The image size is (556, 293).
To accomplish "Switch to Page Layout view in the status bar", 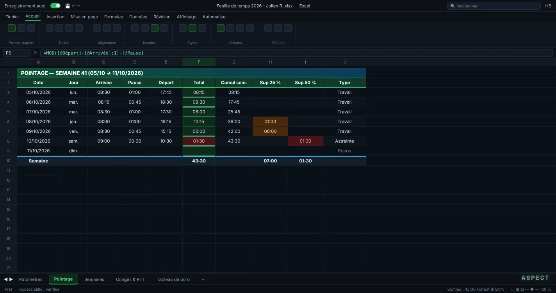I will [517, 289].
